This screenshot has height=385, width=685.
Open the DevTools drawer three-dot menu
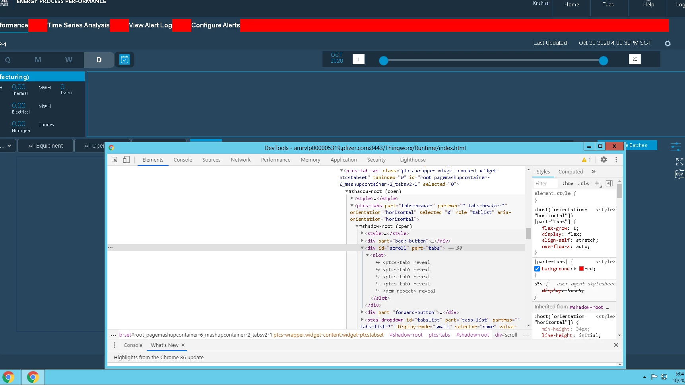114,345
